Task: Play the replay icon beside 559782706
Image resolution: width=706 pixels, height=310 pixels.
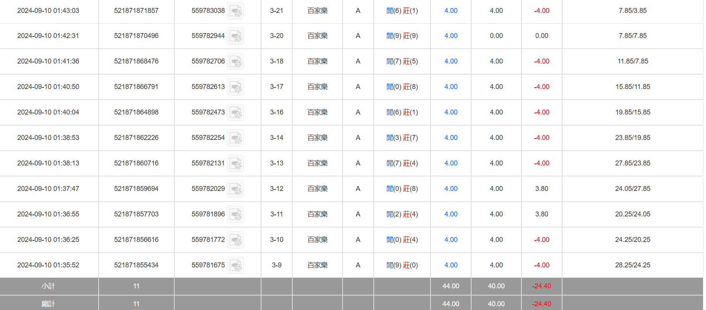Action: tap(236, 62)
